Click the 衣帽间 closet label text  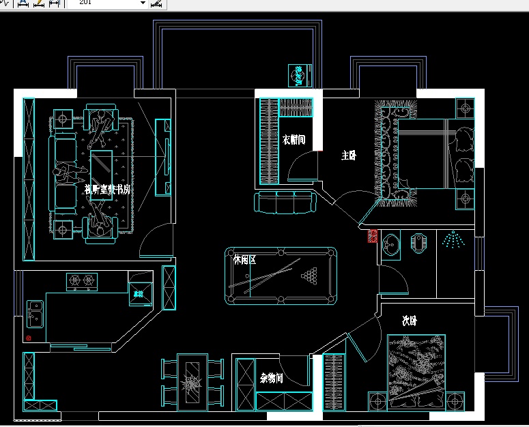coord(294,140)
